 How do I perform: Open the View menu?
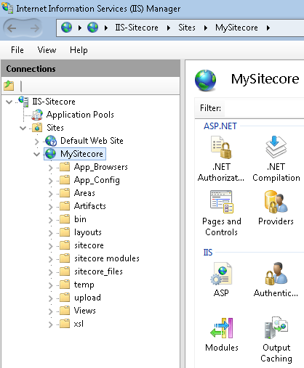click(47, 50)
